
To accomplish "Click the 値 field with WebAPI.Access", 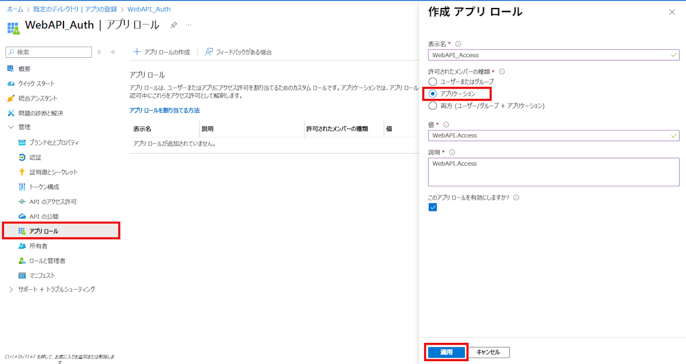I will (553, 135).
